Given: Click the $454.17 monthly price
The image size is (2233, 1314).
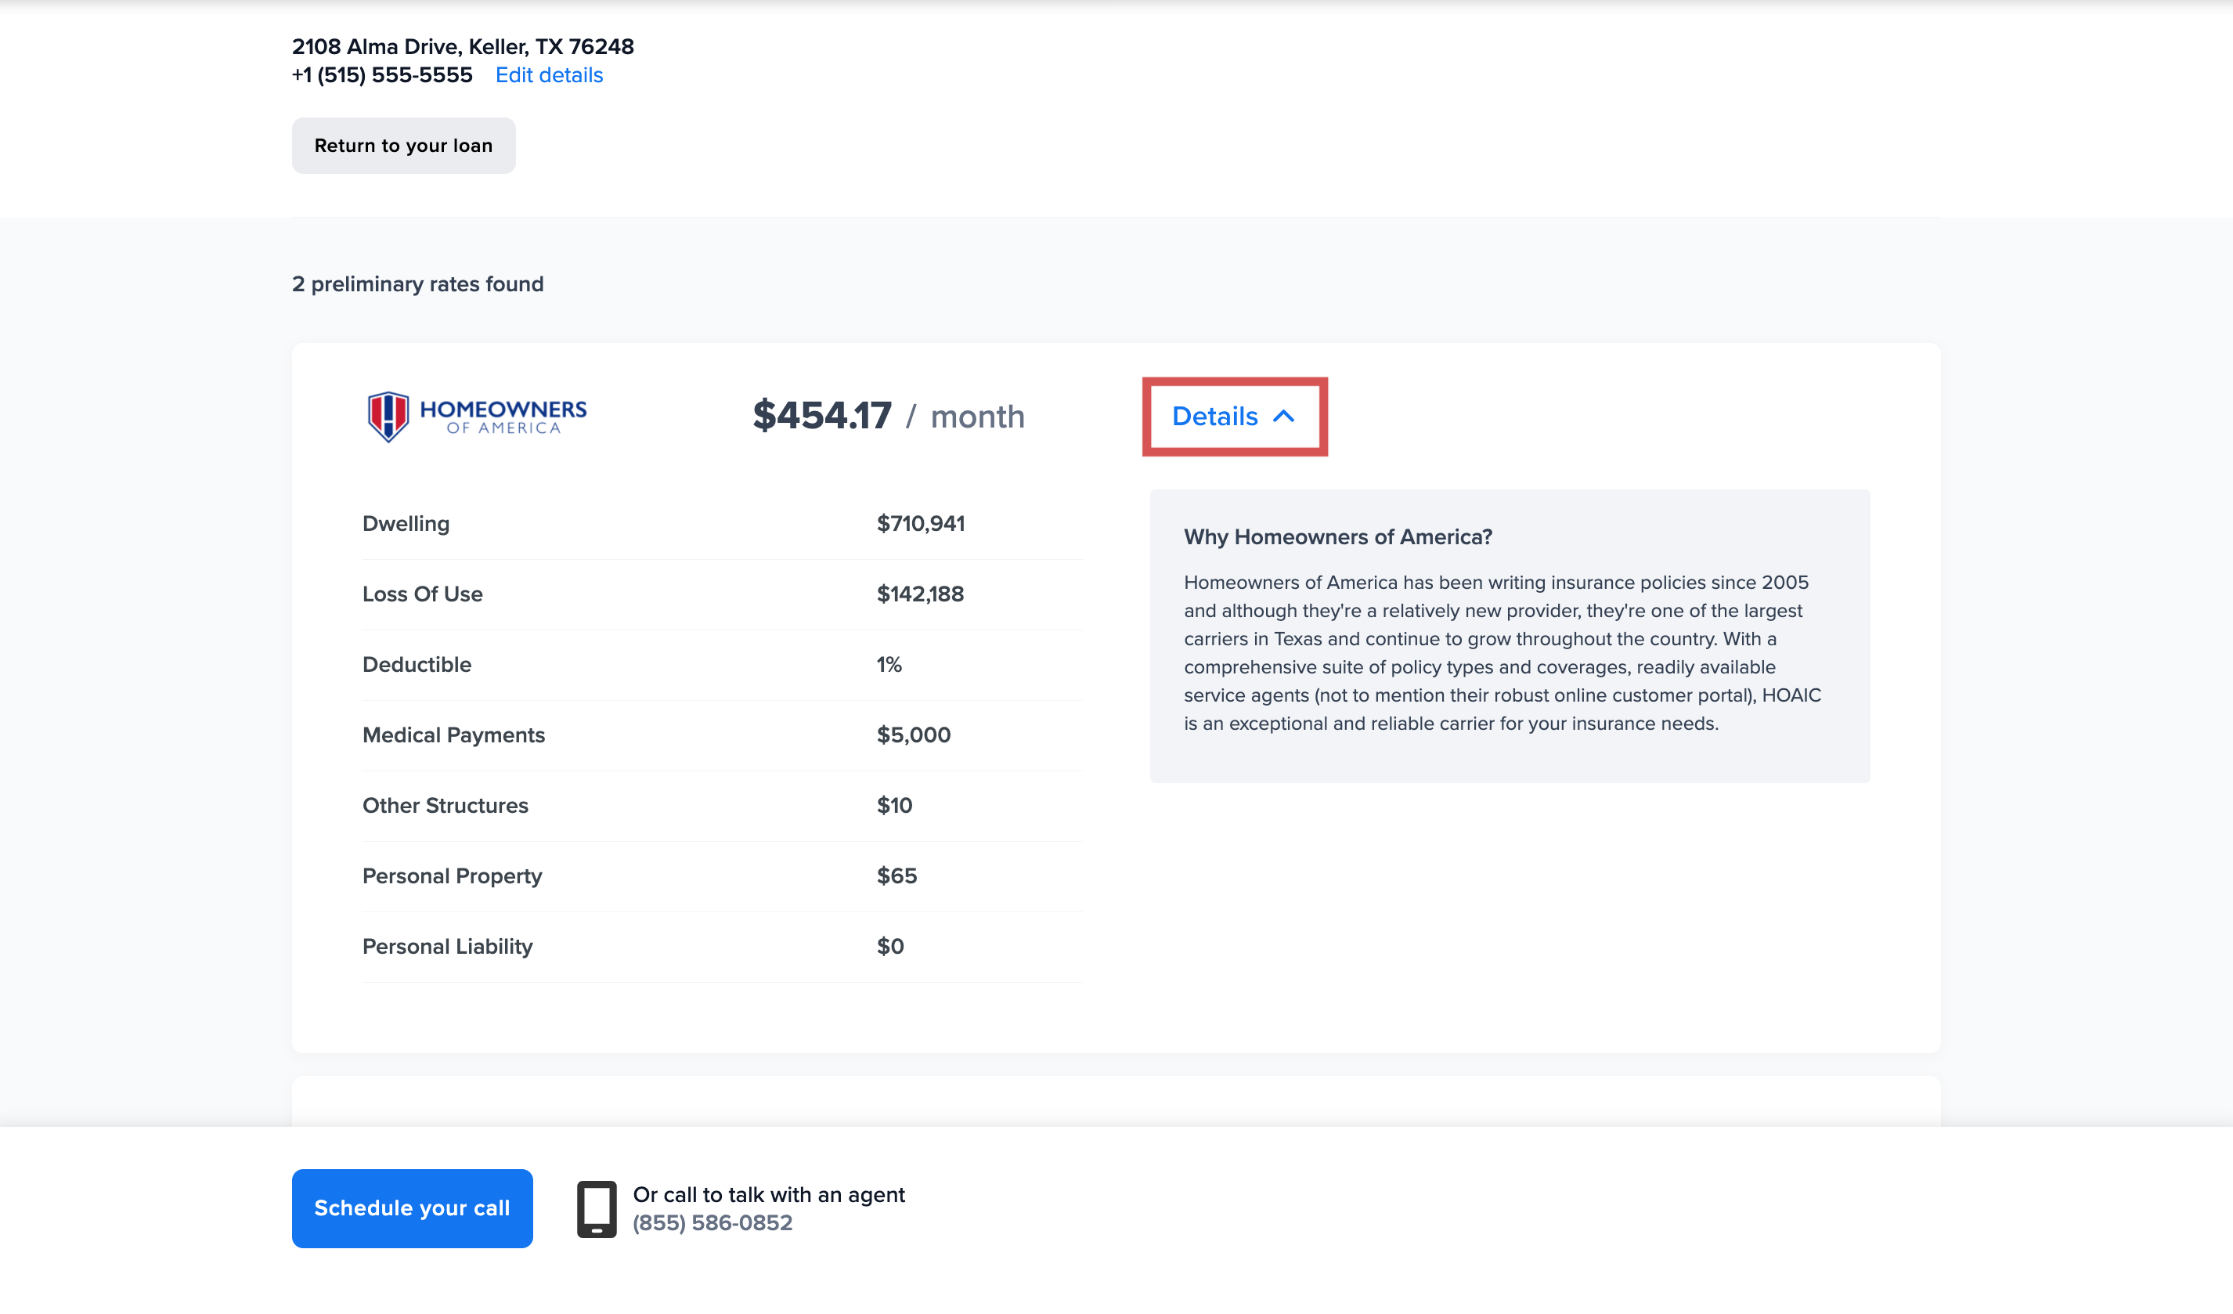Looking at the screenshot, I should [x=821, y=417].
